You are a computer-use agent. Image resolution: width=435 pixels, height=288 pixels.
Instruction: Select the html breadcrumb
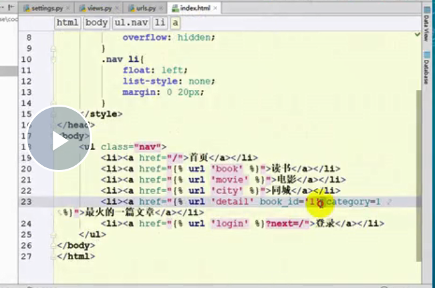tap(67, 23)
